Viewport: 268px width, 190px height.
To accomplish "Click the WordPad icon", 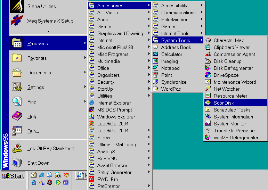I will 155,89.
